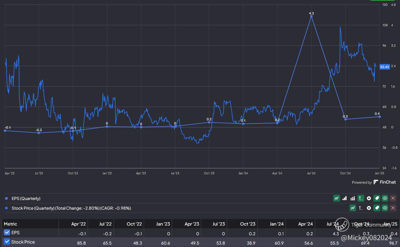This screenshot has width=400, height=247.
Task: Switch EPS series to bar chart
Action: pyautogui.click(x=345, y=198)
